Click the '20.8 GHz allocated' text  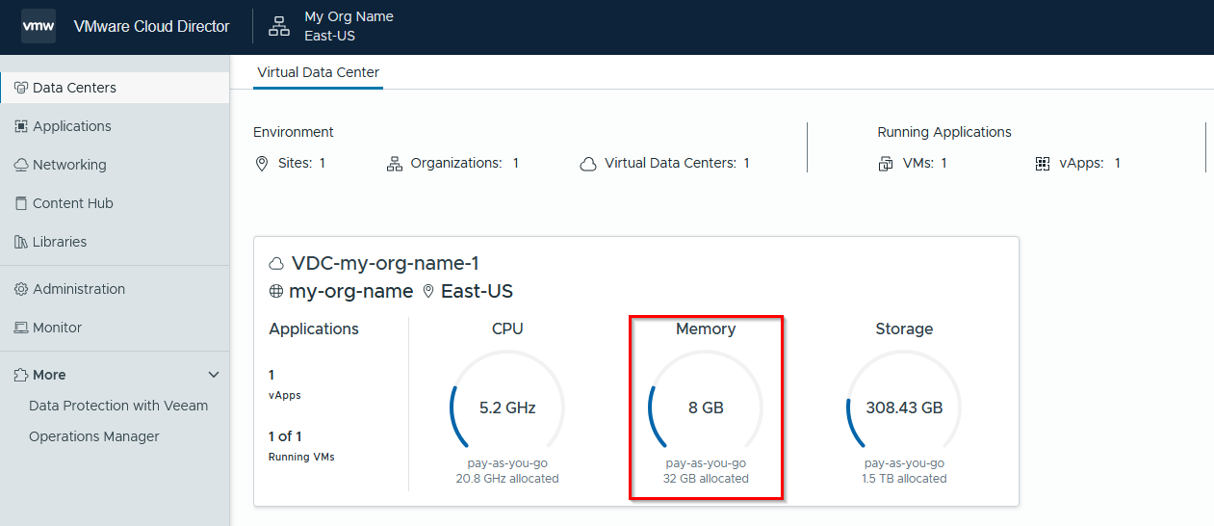click(x=507, y=479)
